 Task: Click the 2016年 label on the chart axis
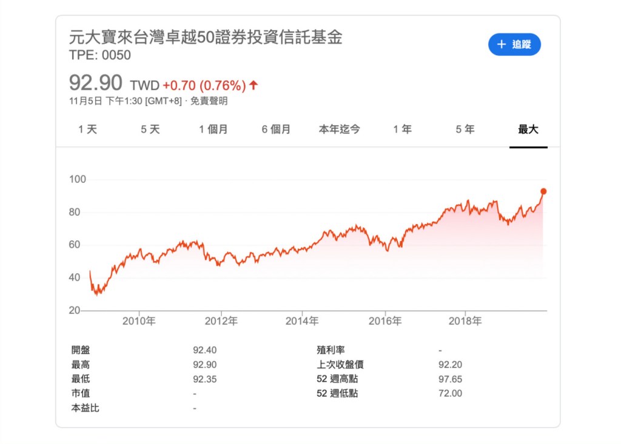pyautogui.click(x=386, y=322)
